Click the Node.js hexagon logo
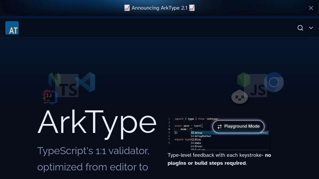 click(244, 80)
